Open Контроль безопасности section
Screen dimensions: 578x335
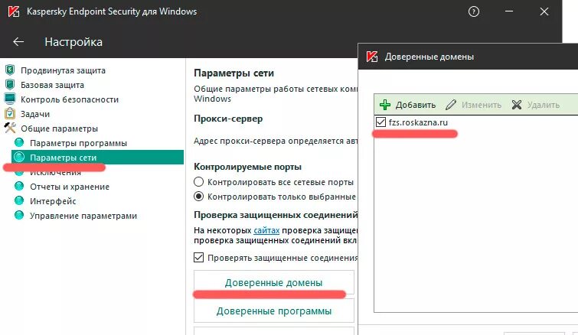(x=70, y=99)
